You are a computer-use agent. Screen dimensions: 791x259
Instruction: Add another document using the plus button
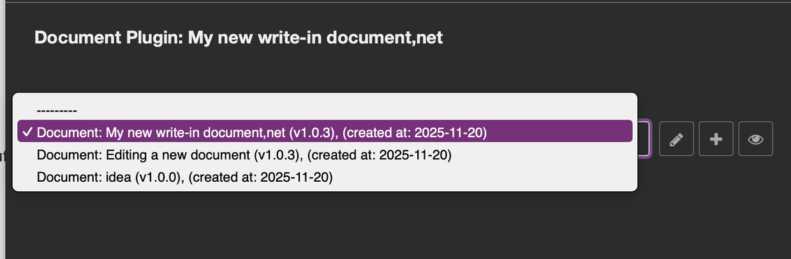coord(716,138)
